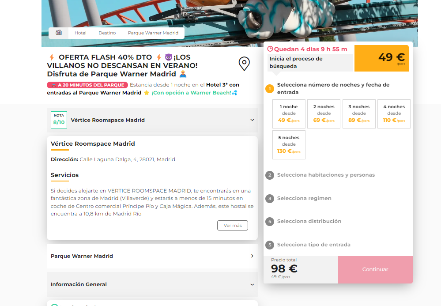Select the 1 noche option

point(289,114)
